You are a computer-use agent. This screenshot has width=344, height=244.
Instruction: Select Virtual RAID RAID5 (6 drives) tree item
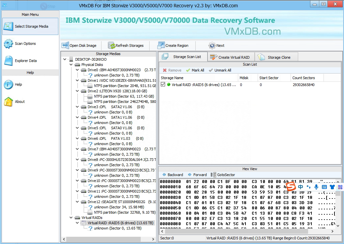pyautogui.click(x=121, y=223)
